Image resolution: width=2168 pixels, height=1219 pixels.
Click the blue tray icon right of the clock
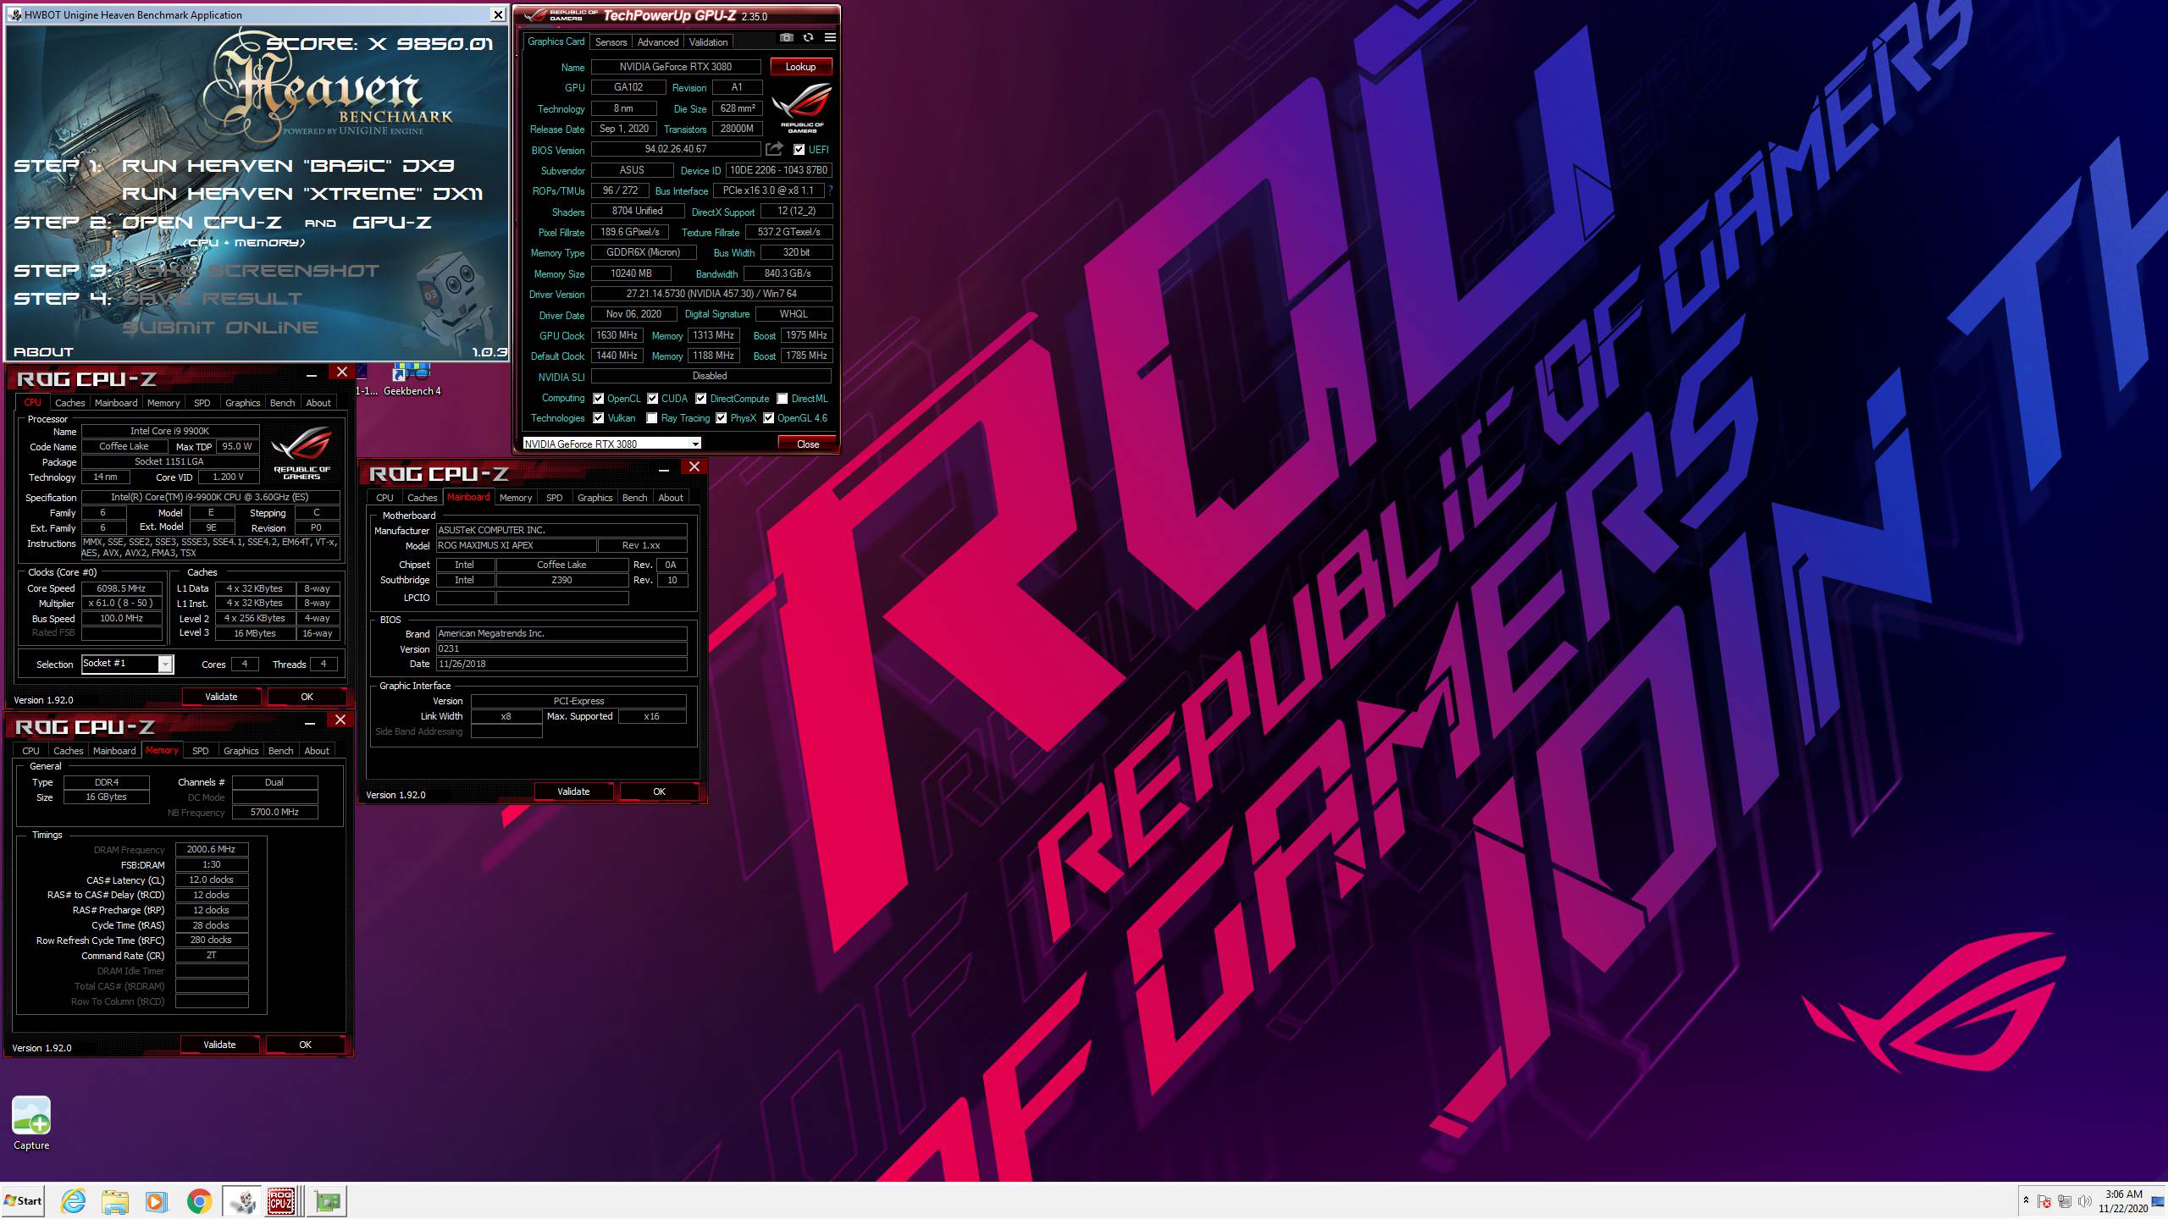[2158, 1201]
